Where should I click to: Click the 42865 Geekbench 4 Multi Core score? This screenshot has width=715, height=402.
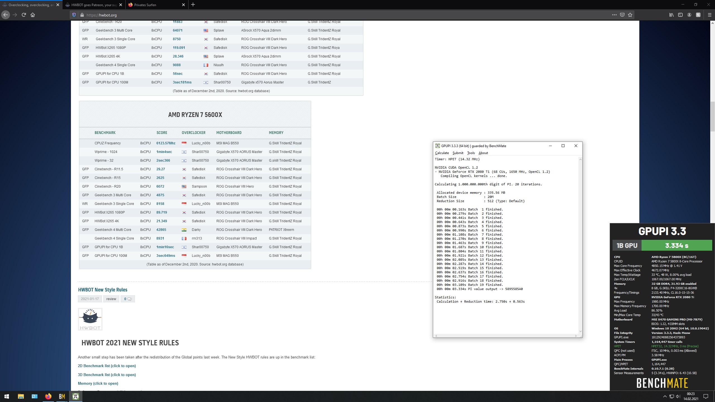(x=161, y=230)
